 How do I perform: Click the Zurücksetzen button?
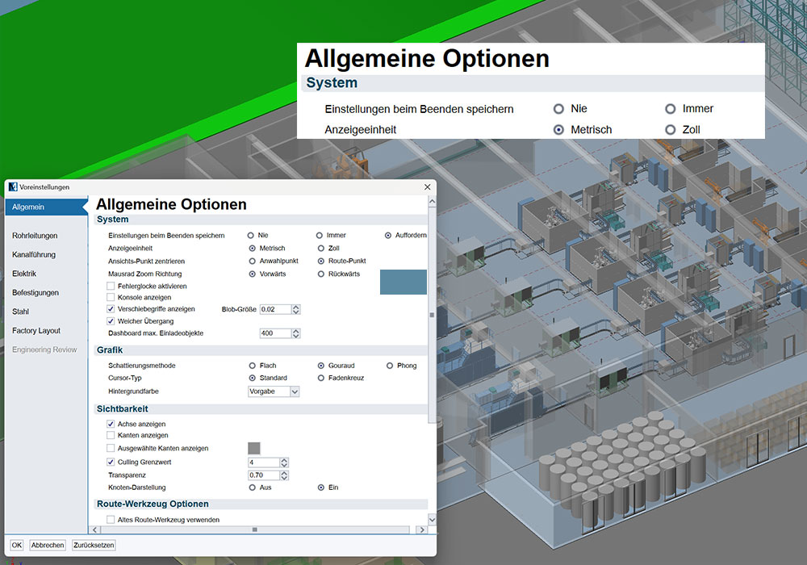point(94,545)
